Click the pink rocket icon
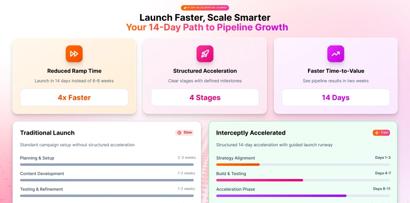The width and height of the screenshot is (410, 203). pyautogui.click(x=205, y=54)
